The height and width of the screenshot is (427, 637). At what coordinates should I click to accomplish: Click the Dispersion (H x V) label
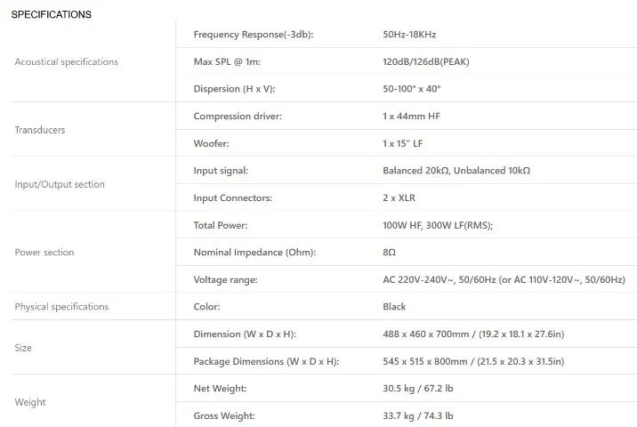point(234,89)
